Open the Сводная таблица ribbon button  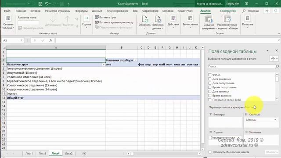pyautogui.click(x=8, y=22)
